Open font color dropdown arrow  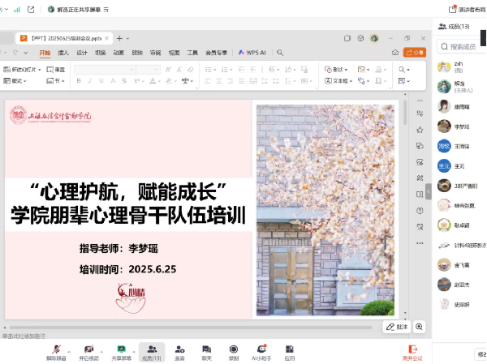pos(159,81)
